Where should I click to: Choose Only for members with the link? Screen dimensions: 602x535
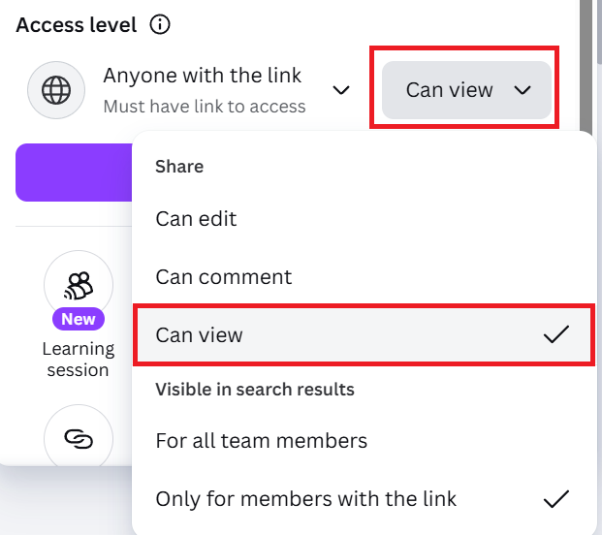coord(306,499)
